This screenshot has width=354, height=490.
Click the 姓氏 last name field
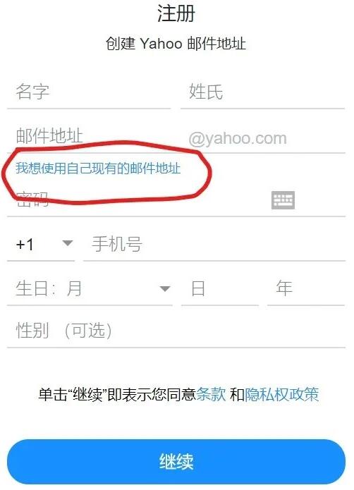pyautogui.click(x=263, y=92)
